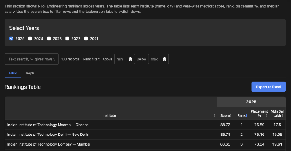Select the 2022 year checkbox

pos(68,38)
